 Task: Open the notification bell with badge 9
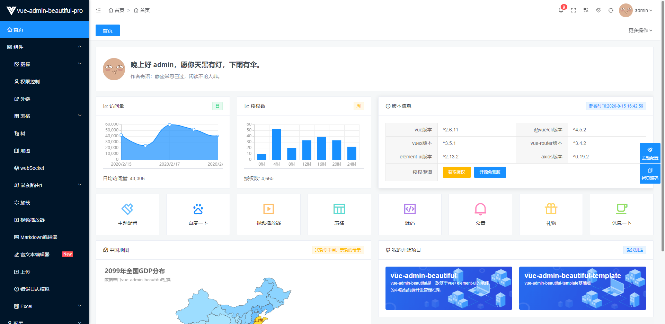click(x=561, y=10)
